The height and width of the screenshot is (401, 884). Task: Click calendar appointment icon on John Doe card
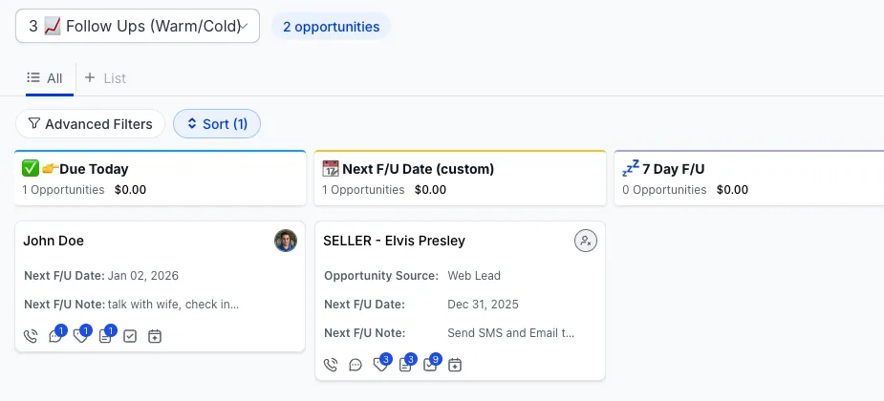pos(155,336)
